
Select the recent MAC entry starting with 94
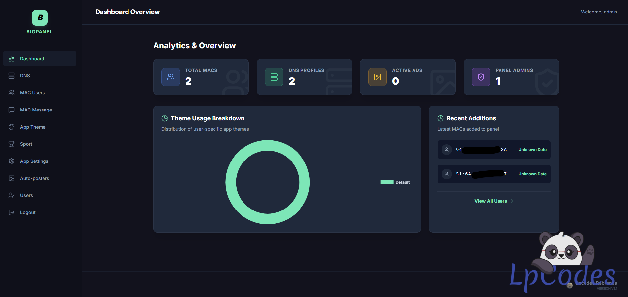494,150
